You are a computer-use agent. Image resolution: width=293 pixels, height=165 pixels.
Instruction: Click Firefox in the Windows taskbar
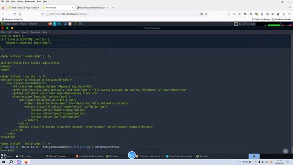click(26, 162)
